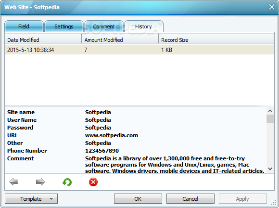Click the Password label
The height and width of the screenshot is (208, 279).
pyautogui.click(x=20, y=128)
